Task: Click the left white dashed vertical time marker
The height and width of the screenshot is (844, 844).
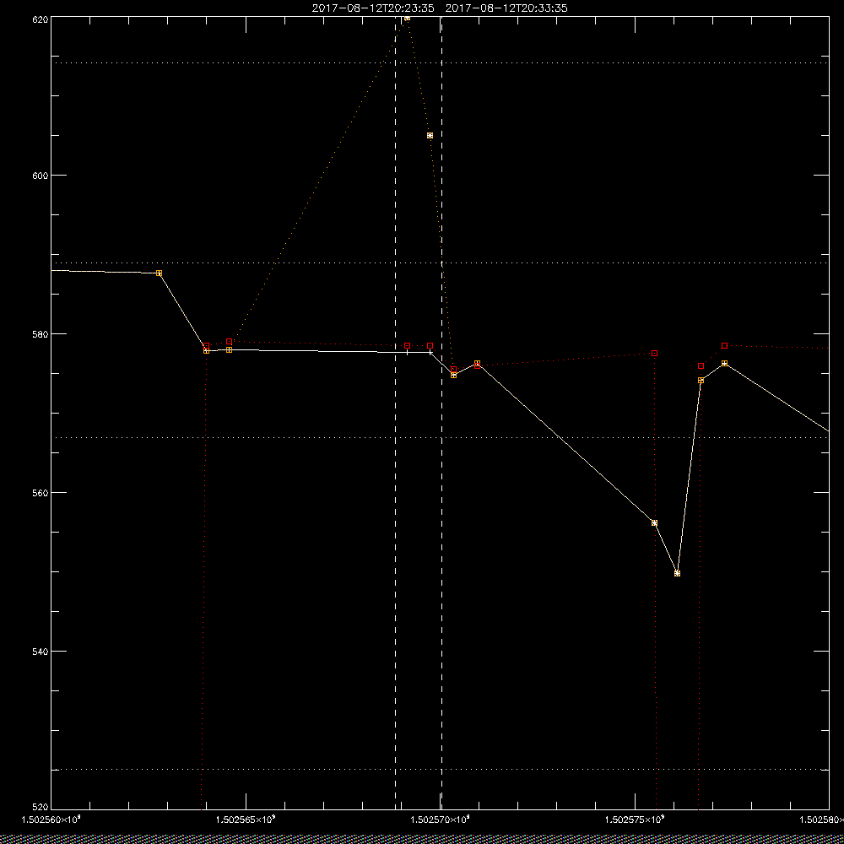Action: [396, 414]
